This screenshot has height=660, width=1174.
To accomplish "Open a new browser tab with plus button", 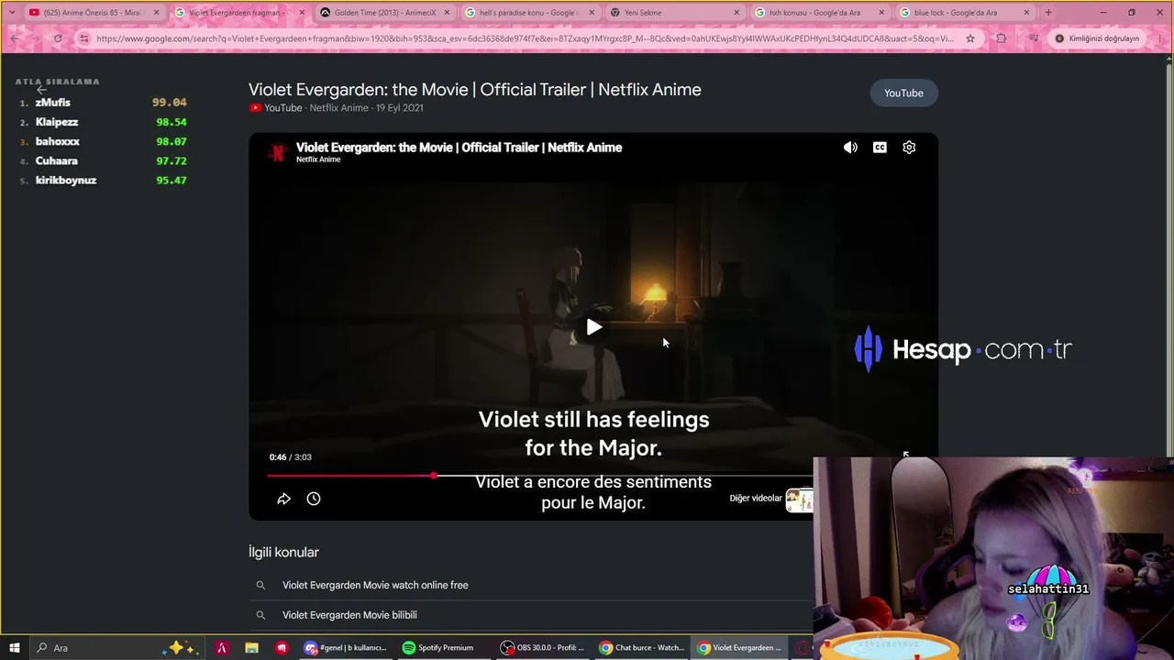I will 1048,13.
